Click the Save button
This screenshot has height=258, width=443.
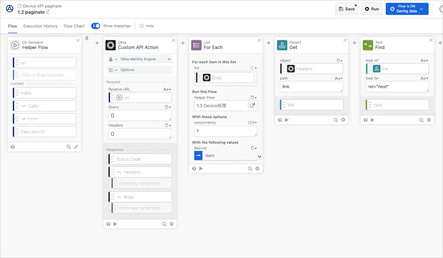(347, 9)
